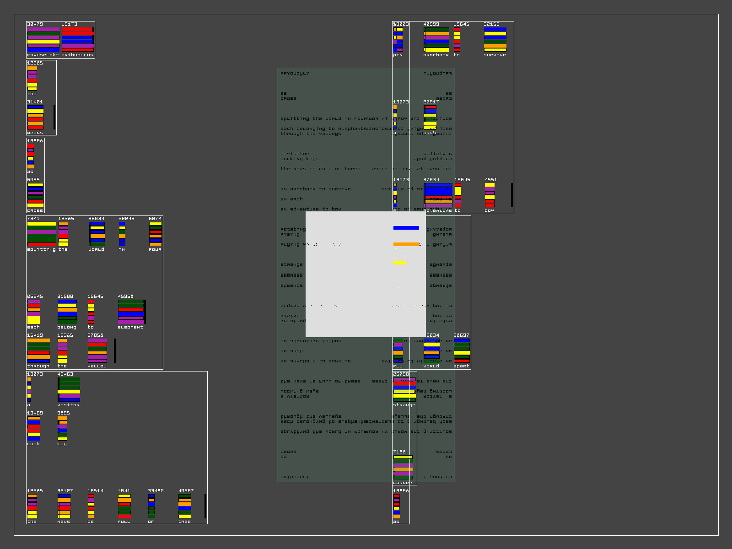Click orange bar in light gray rectangle

[x=406, y=244]
